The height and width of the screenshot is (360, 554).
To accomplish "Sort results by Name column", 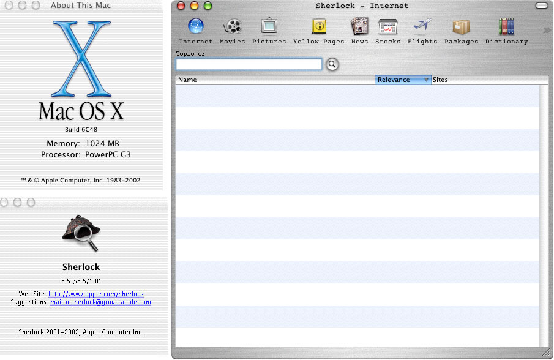I will click(275, 80).
